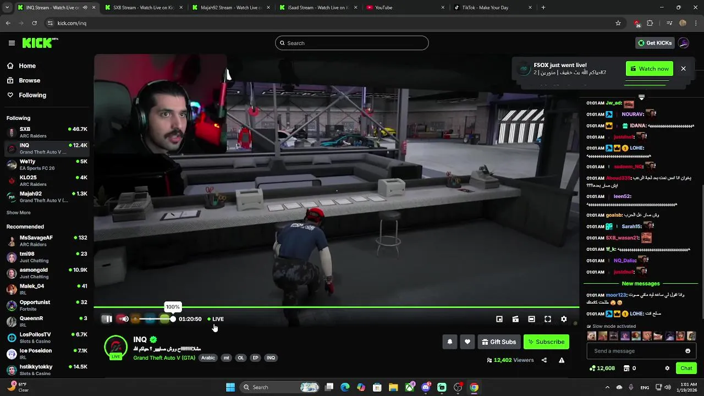Open a new browser tab
The height and width of the screenshot is (396, 704).
click(x=543, y=8)
